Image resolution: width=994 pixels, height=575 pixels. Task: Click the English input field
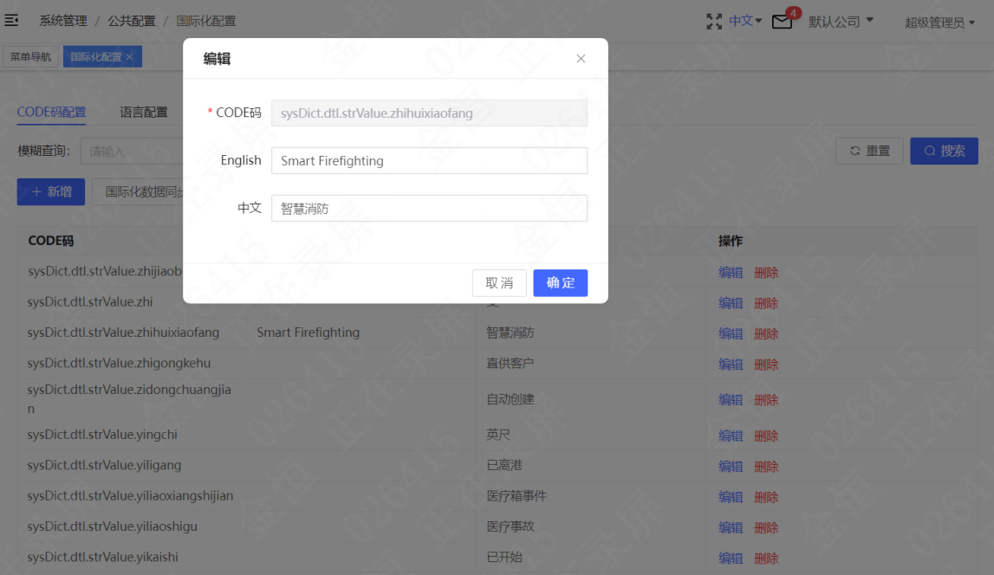[429, 161]
